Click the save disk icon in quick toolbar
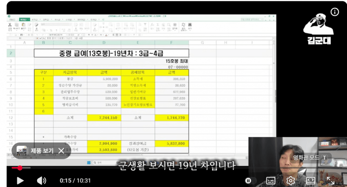This screenshot has width=347, height=187. point(21,35)
